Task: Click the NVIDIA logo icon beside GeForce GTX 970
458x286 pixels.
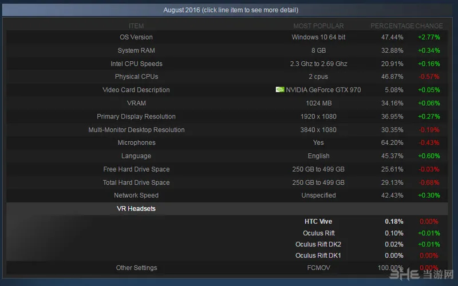Action: tap(280, 90)
